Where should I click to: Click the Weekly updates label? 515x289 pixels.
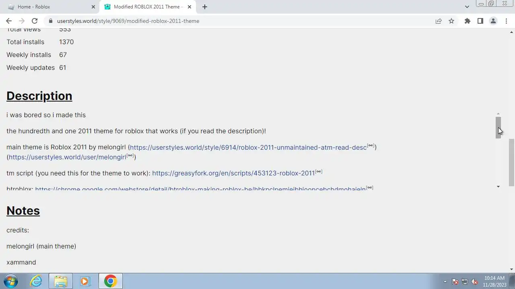coord(31,67)
